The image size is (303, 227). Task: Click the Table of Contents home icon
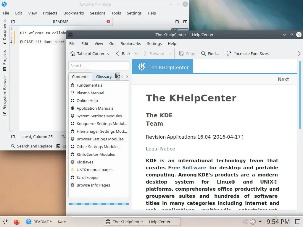click(x=73, y=54)
